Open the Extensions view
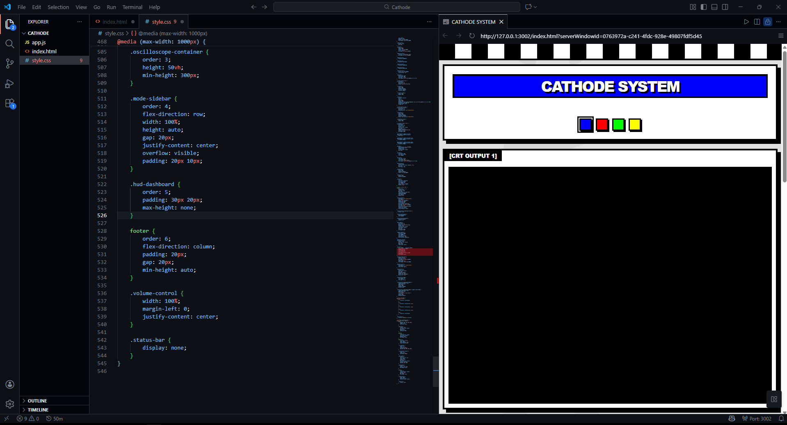Viewport: 787px width, 425px height. pos(10,103)
